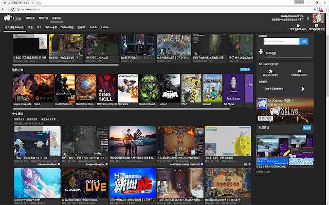Open Al Jazeera English live stream thumbnail
Screen dimensions: 329x205
(x=79, y=182)
